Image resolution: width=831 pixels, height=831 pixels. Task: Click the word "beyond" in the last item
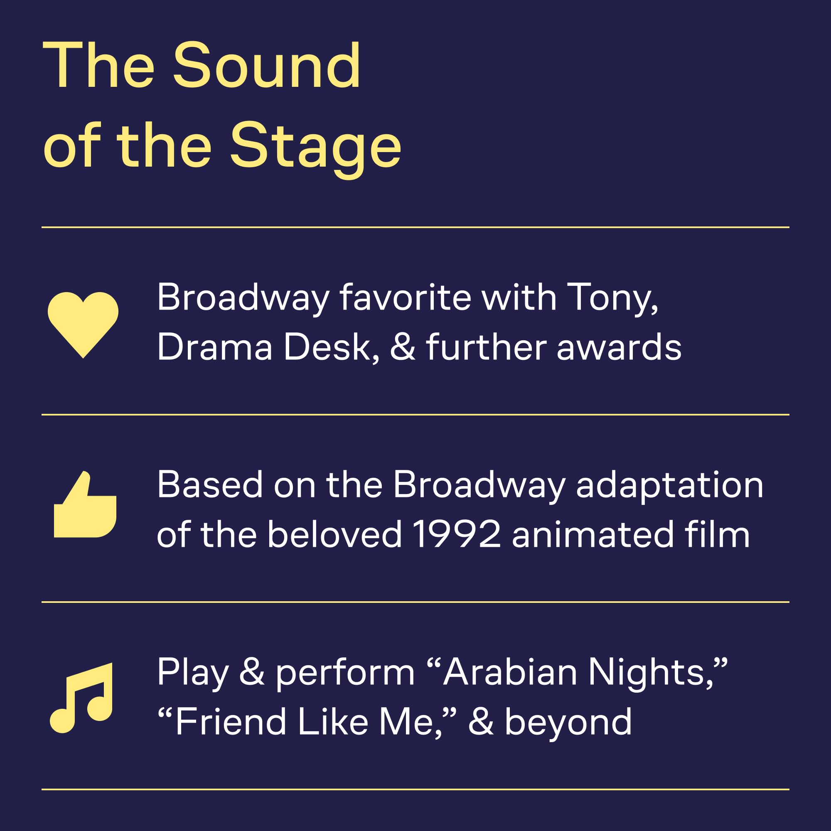(568, 722)
